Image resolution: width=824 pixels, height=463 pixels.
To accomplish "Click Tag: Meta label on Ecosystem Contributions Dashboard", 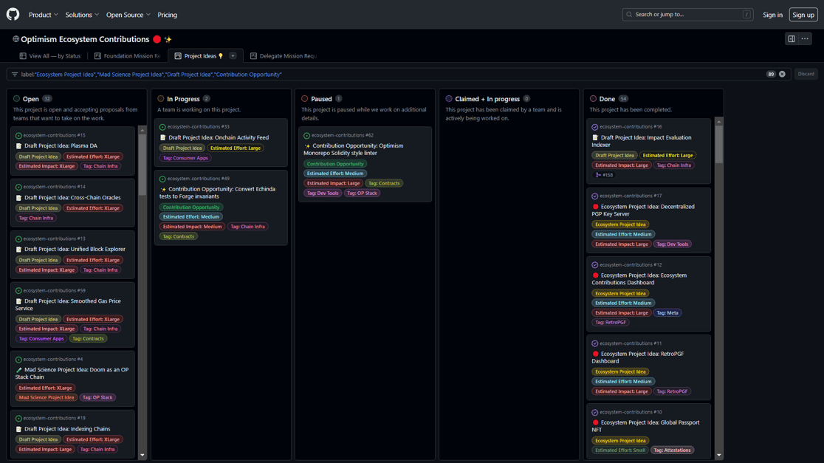I will (667, 313).
